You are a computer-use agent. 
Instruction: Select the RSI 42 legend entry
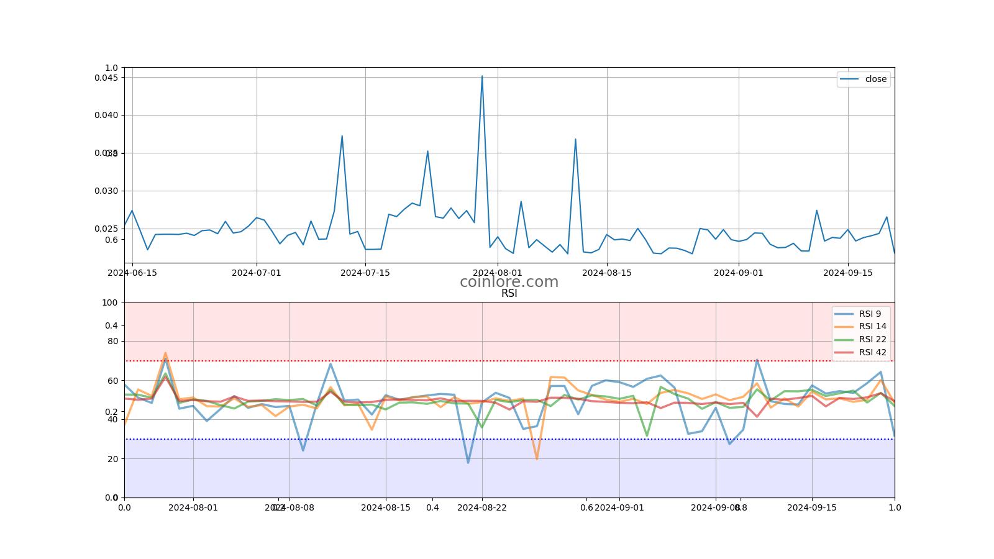[860, 352]
